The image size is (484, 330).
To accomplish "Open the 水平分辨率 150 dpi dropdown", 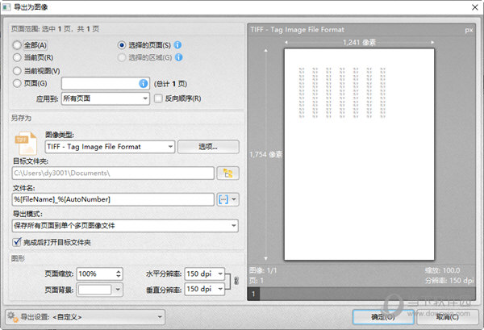I will click(204, 274).
